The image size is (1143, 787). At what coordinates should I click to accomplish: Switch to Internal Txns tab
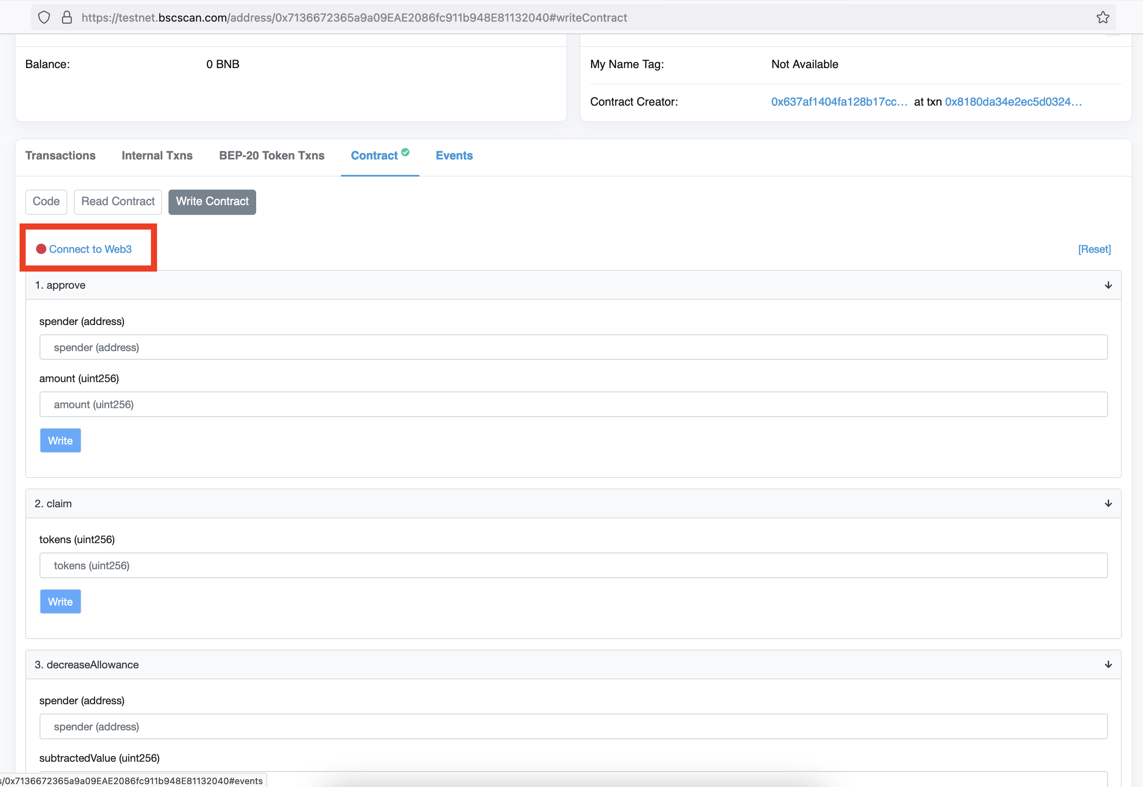(x=157, y=155)
